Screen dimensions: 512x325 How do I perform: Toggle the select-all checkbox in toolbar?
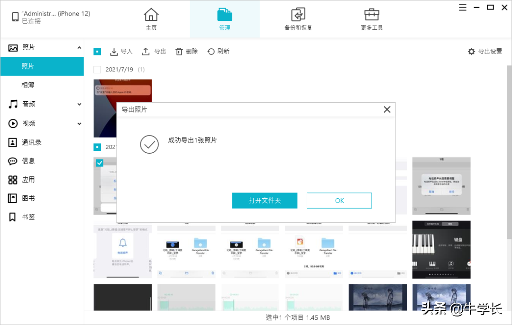click(97, 52)
